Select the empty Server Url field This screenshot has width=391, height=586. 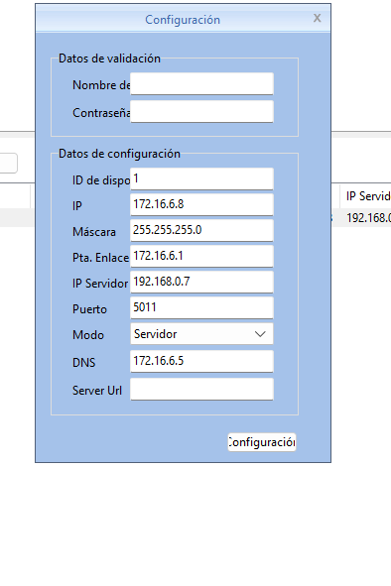[201, 389]
